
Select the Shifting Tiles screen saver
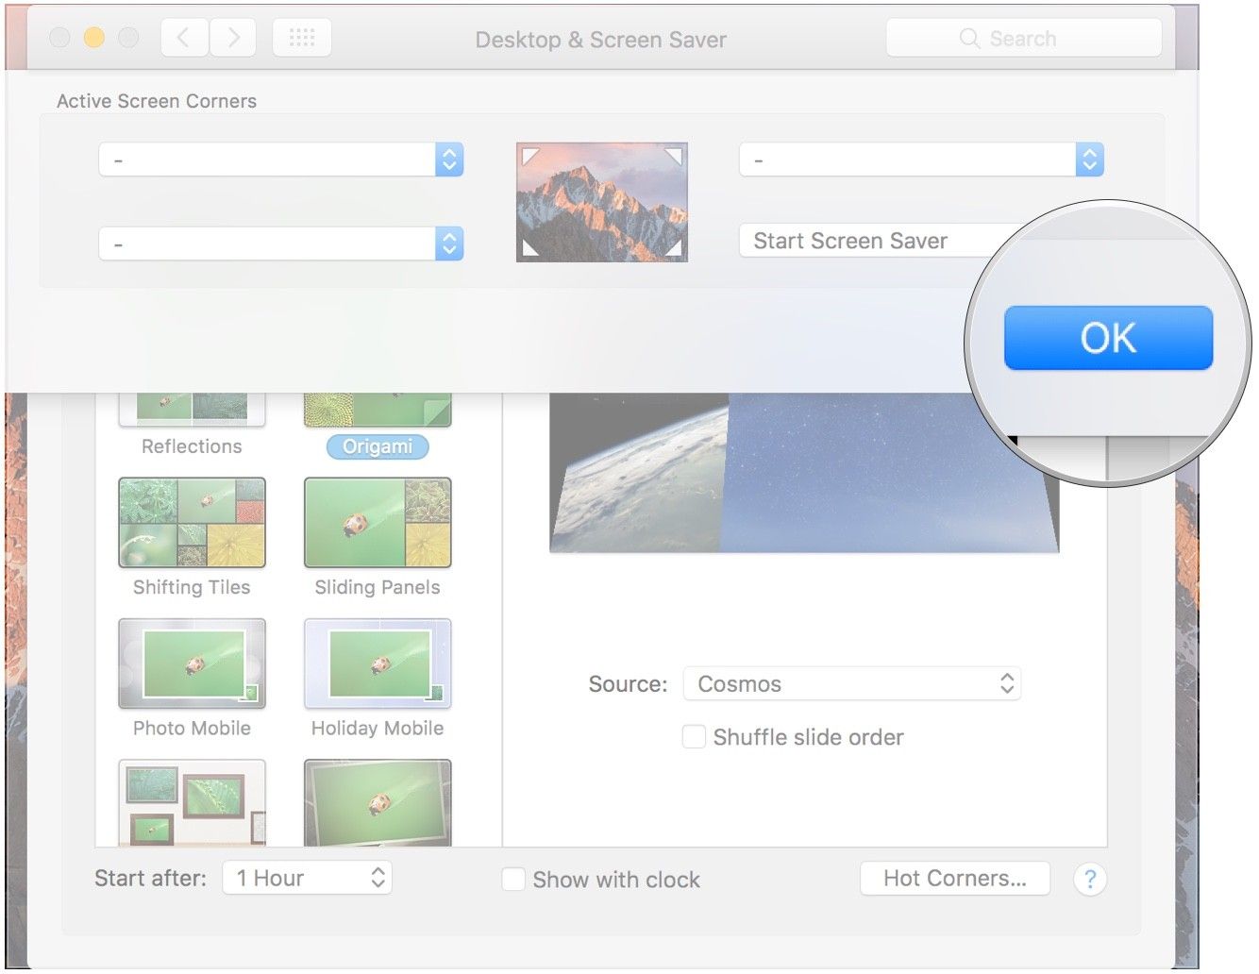pos(192,523)
